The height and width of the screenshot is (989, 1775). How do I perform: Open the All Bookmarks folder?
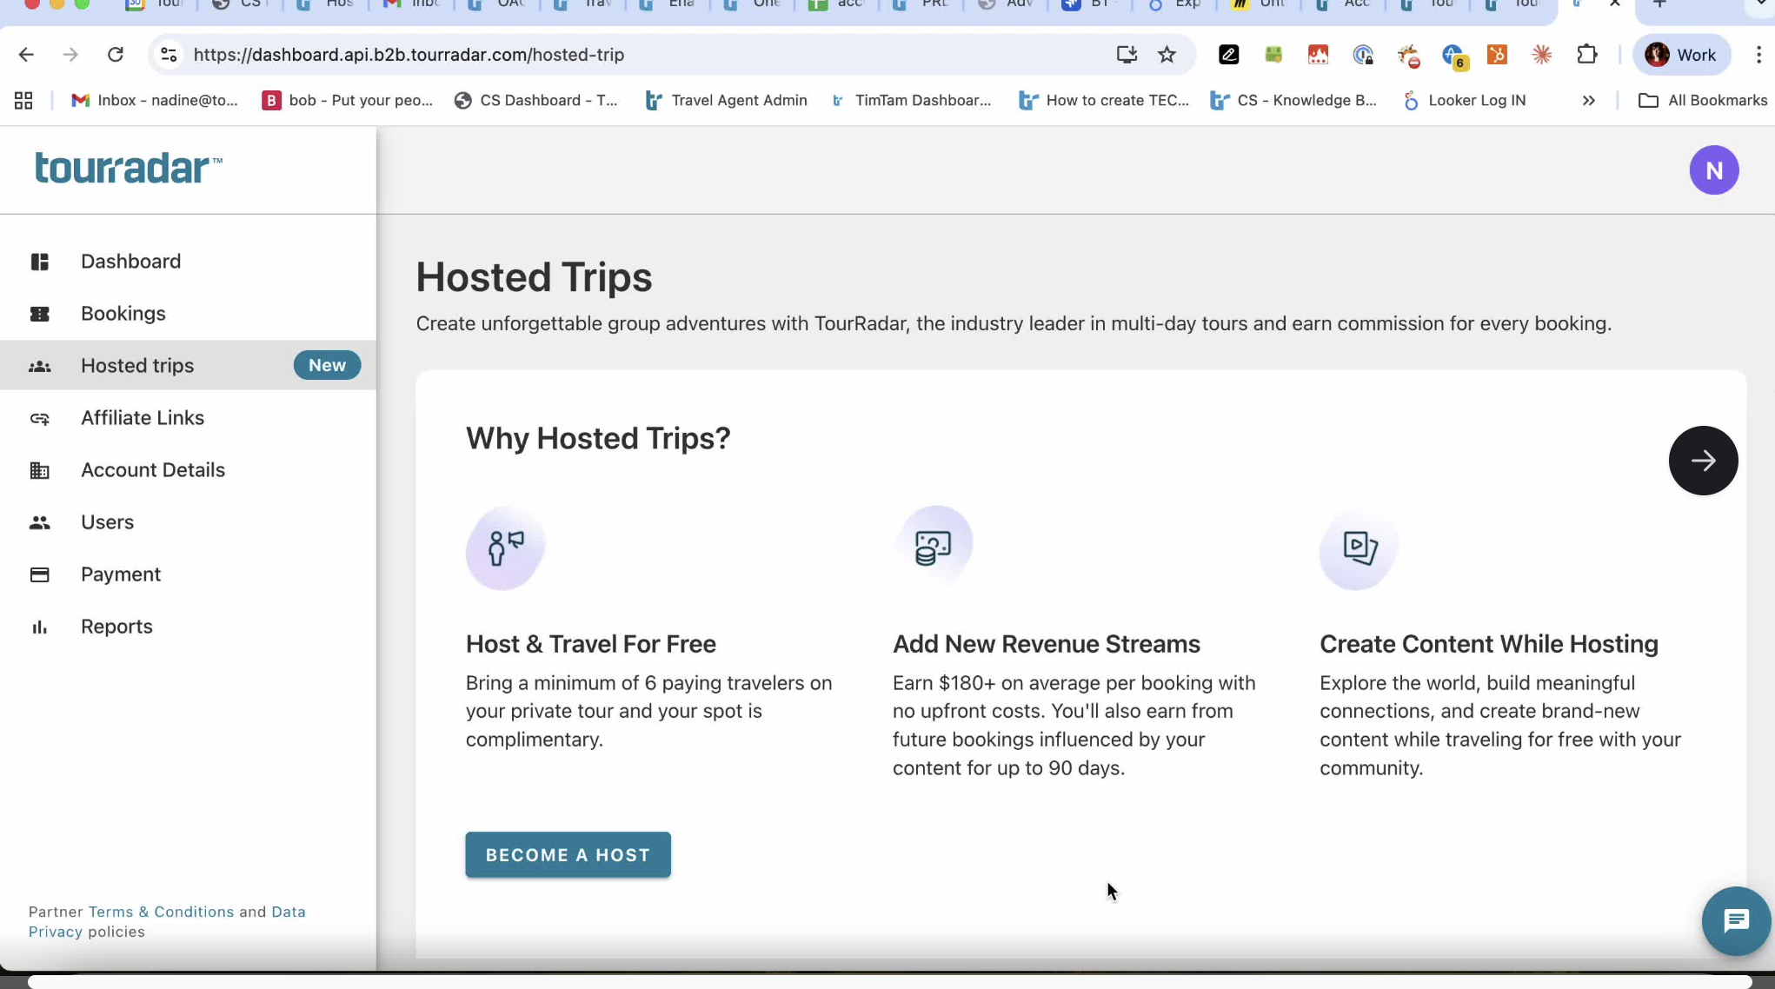tap(1702, 101)
